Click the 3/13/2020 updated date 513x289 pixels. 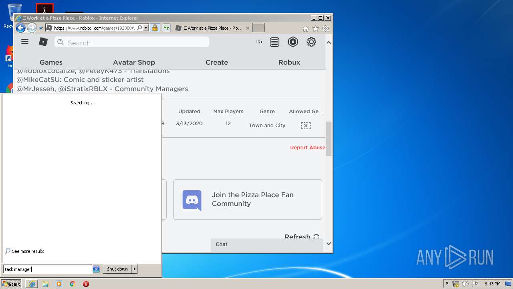189,123
